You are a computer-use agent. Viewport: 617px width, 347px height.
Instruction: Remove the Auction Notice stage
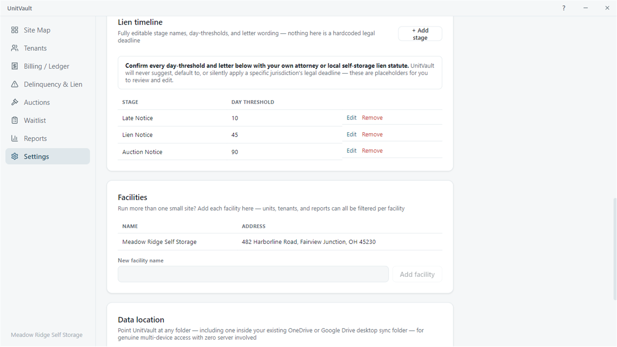point(372,151)
